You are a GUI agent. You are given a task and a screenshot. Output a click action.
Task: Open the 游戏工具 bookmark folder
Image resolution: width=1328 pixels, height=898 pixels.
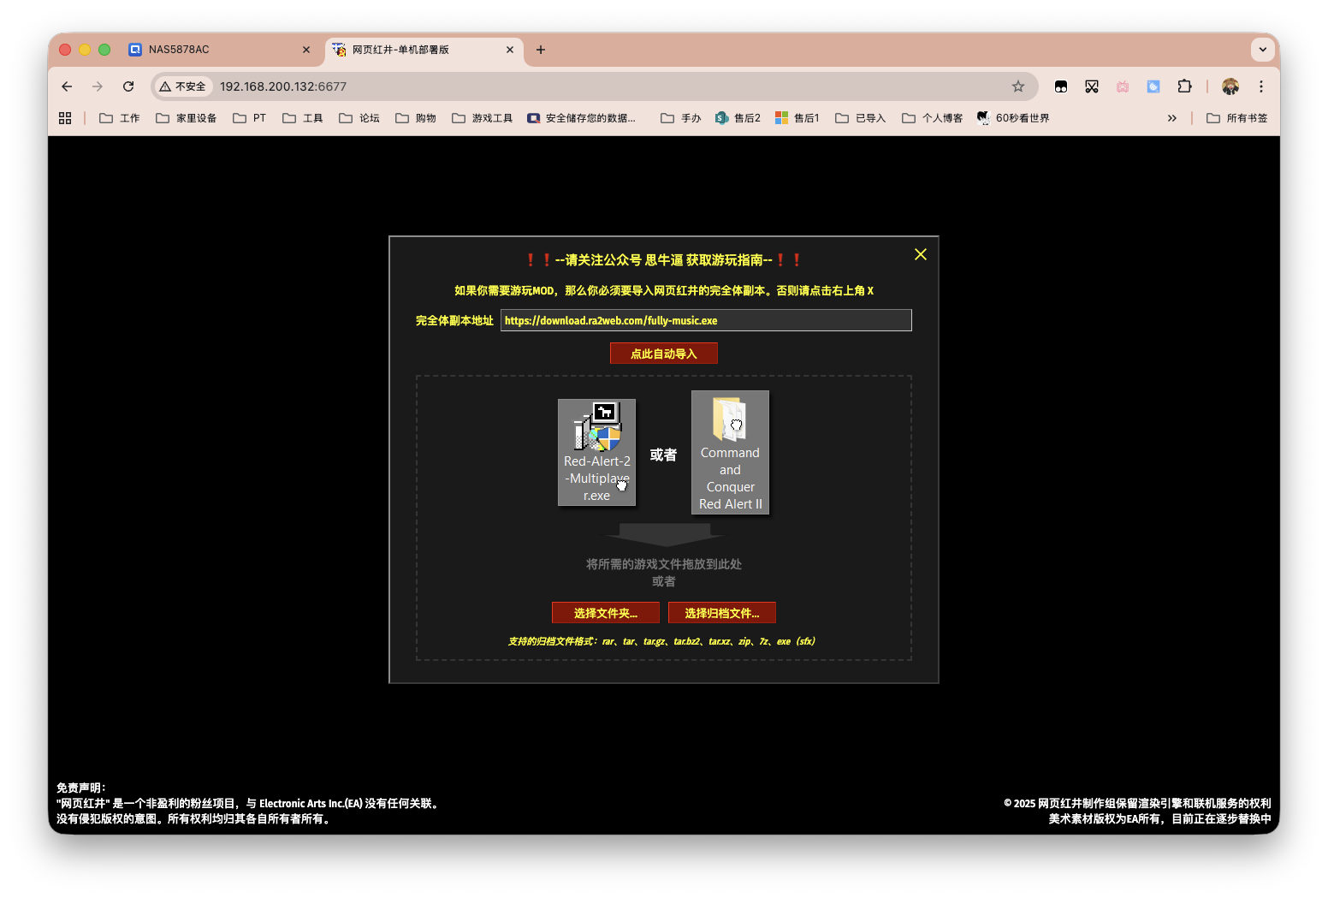click(x=483, y=118)
